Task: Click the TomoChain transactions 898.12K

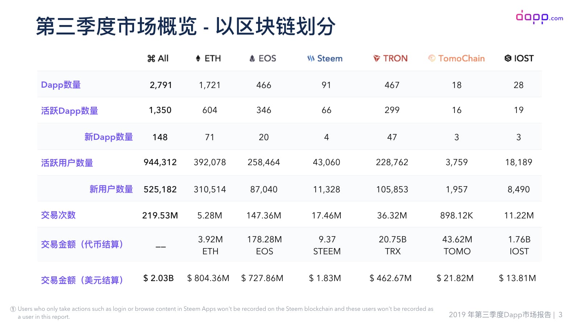Action: tap(456, 216)
